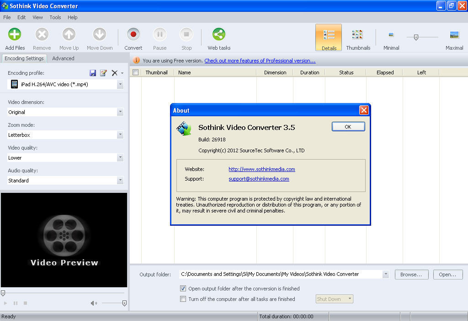Viewport: 468px width, 321px height.
Task: Save encoding profile floppy icon
Action: (93, 73)
